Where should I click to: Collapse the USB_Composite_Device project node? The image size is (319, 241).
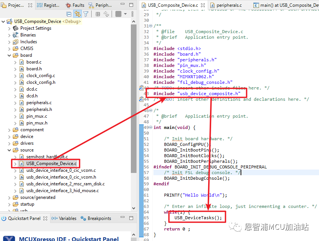pos(3,21)
